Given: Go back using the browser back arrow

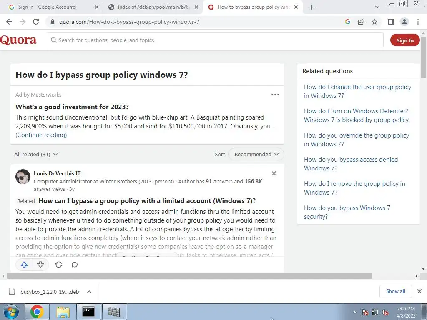Looking at the screenshot, I should [9, 22].
